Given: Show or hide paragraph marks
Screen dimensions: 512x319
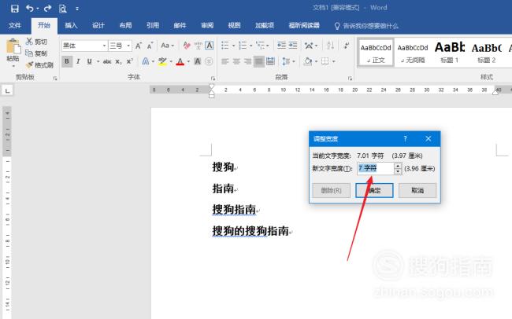Looking at the screenshot, I should [x=346, y=46].
